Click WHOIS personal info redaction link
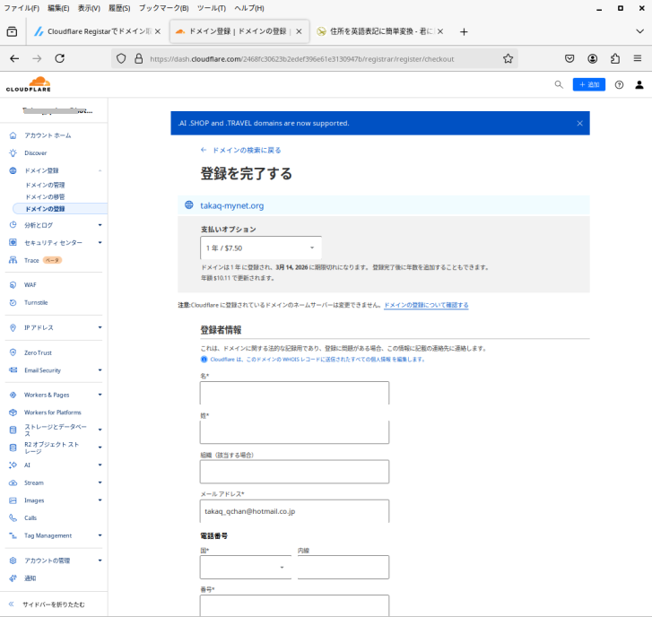652x617 pixels. (x=317, y=360)
